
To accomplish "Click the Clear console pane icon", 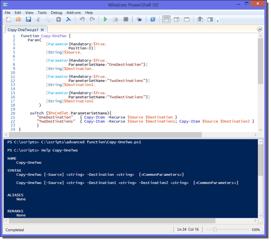I will pos(69,19).
